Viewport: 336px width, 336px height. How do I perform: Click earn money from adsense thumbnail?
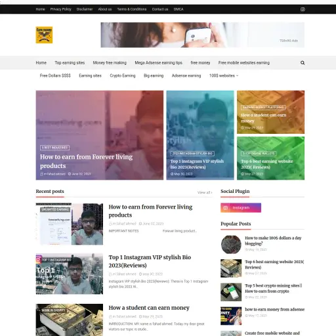[231, 316]
